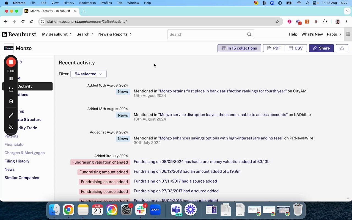Click the Share button

pyautogui.click(x=321, y=48)
